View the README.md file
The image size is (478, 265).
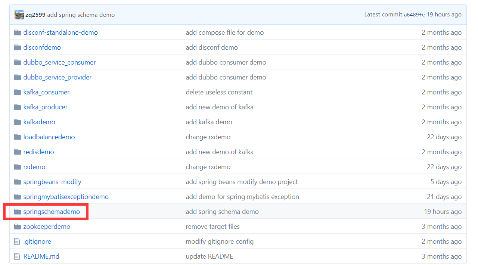pyautogui.click(x=41, y=256)
